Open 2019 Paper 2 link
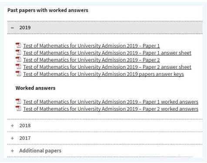This screenshot has width=207, height=163. click(91, 60)
